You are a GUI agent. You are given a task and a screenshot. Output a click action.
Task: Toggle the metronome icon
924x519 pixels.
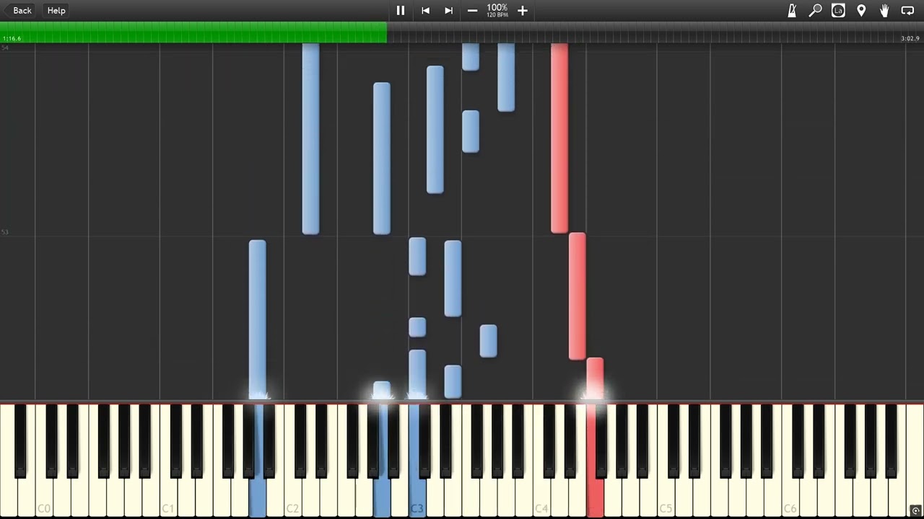click(x=792, y=10)
